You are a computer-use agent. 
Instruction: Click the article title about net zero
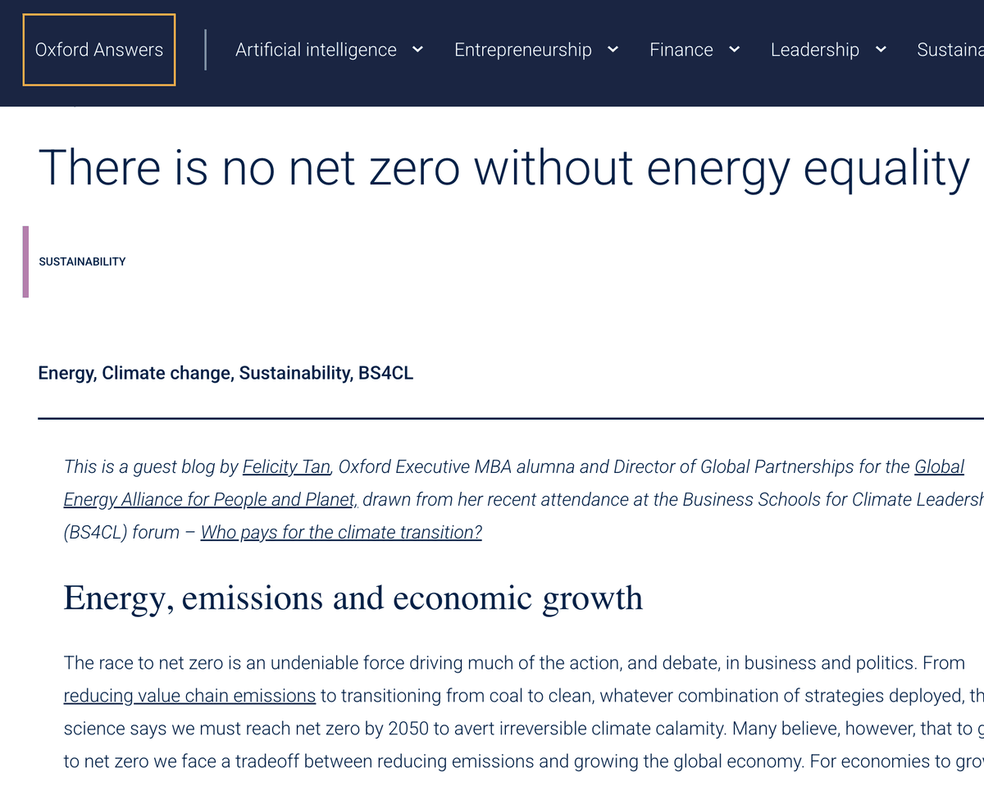coord(503,167)
